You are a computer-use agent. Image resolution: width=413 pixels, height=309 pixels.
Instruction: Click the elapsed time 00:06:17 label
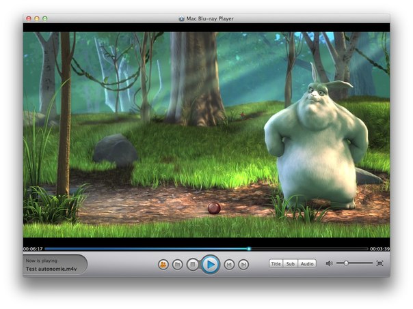coord(33,249)
